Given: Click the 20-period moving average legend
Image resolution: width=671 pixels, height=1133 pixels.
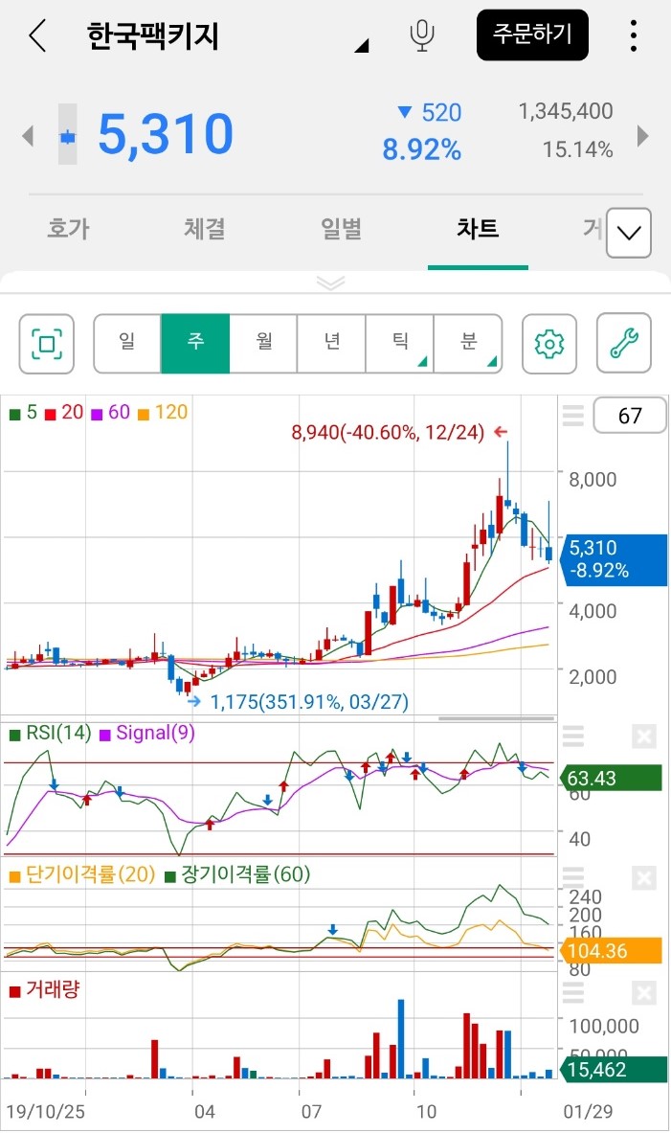Looking at the screenshot, I should (x=64, y=413).
